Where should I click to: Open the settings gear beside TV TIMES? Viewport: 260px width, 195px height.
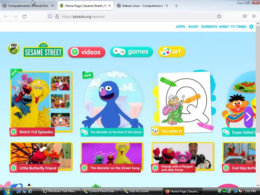coord(251,27)
